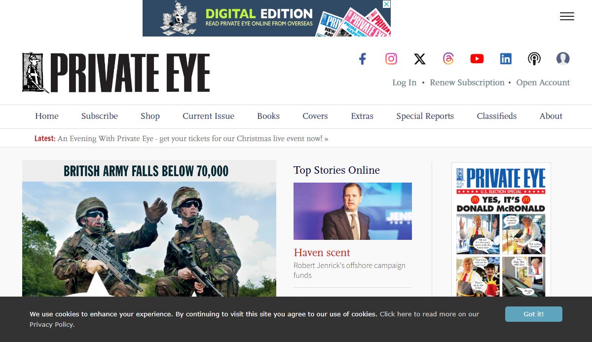Open Private Eye's Facebook page
Screen dimensions: 592x342
click(363, 59)
